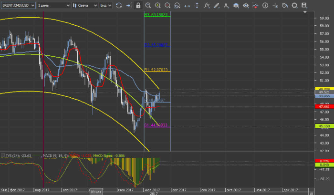Image resolution: width=334 pixels, height=195 pixels.
Task: Click the 59.00 price axis label
Action: pyautogui.click(x=324, y=18)
